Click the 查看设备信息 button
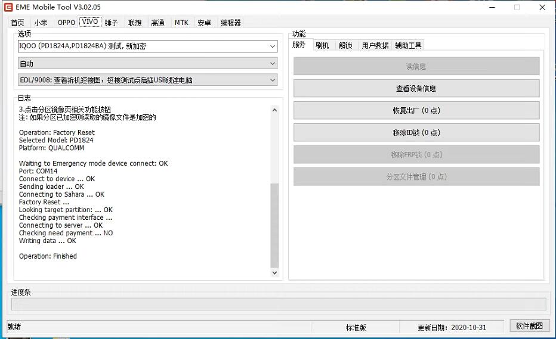Image resolution: width=556 pixels, height=339 pixels. (416, 88)
